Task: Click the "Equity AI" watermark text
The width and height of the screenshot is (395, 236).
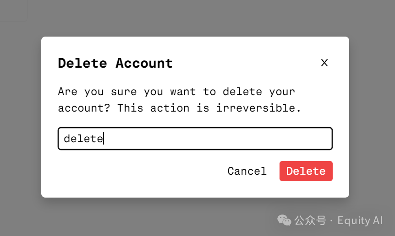Action: (360, 220)
